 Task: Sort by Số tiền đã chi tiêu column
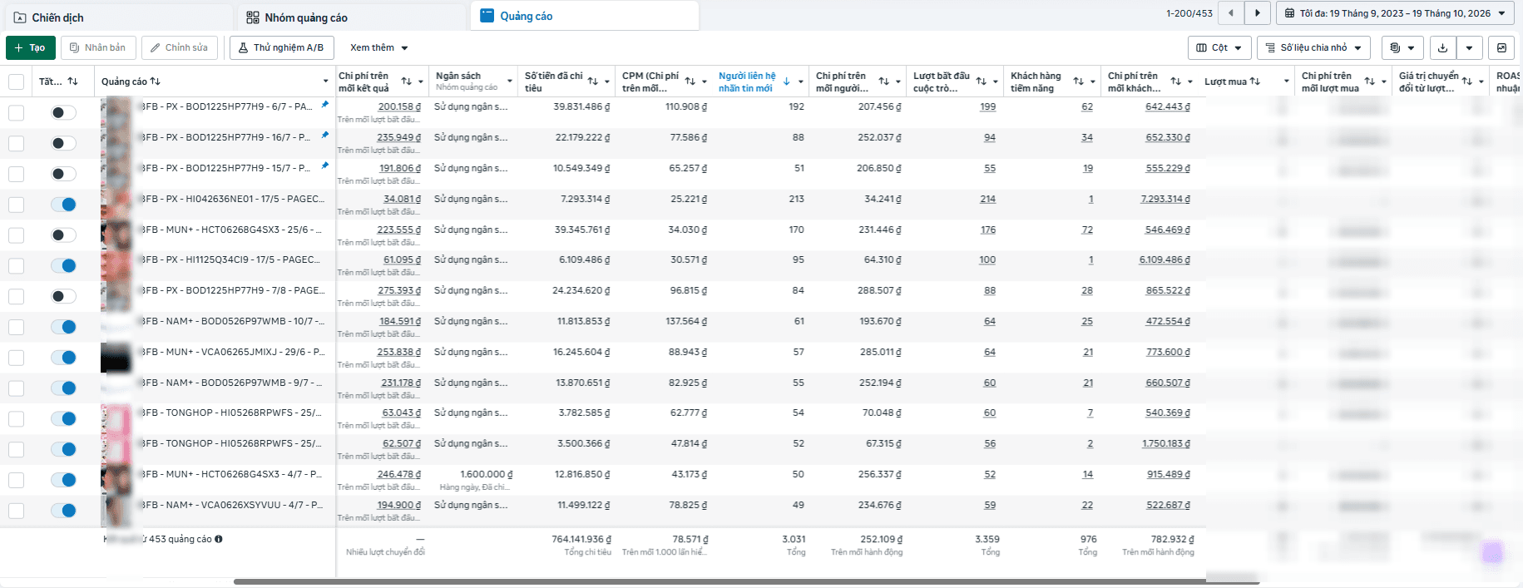coord(593,82)
